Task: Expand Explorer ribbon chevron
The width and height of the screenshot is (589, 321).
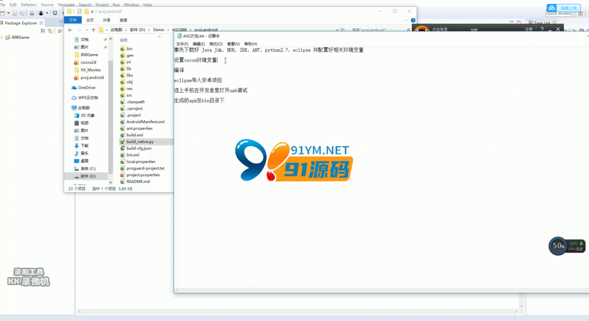Action: click(x=406, y=20)
